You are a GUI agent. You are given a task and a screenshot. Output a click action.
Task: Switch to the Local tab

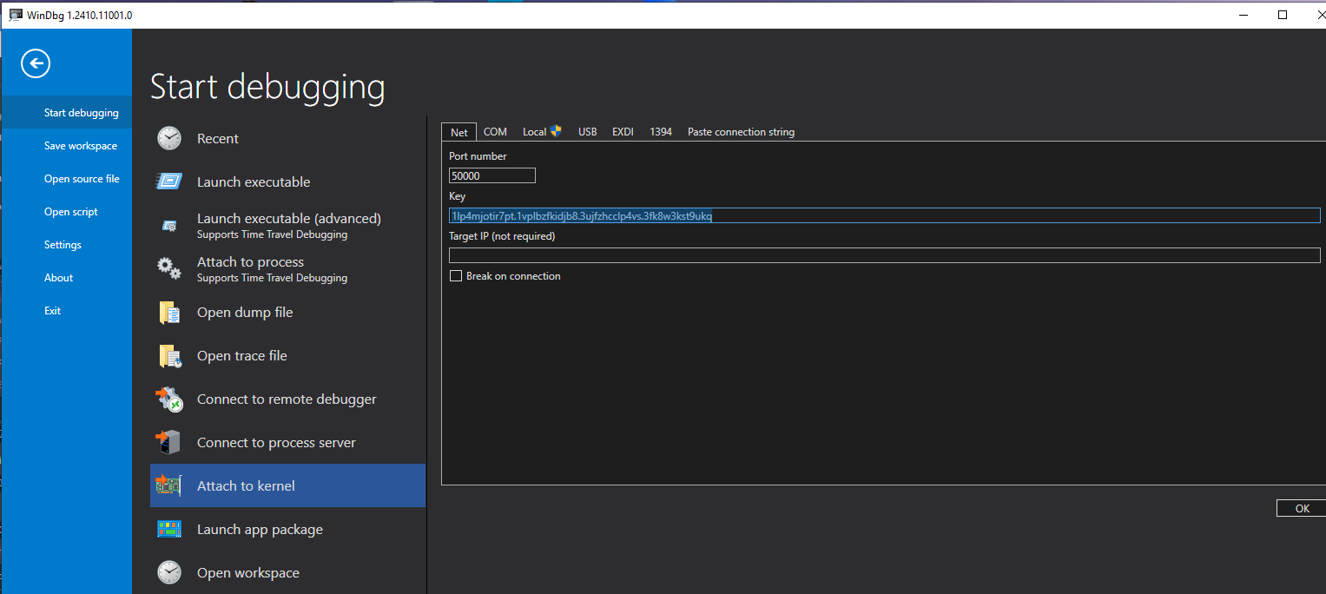(x=542, y=132)
